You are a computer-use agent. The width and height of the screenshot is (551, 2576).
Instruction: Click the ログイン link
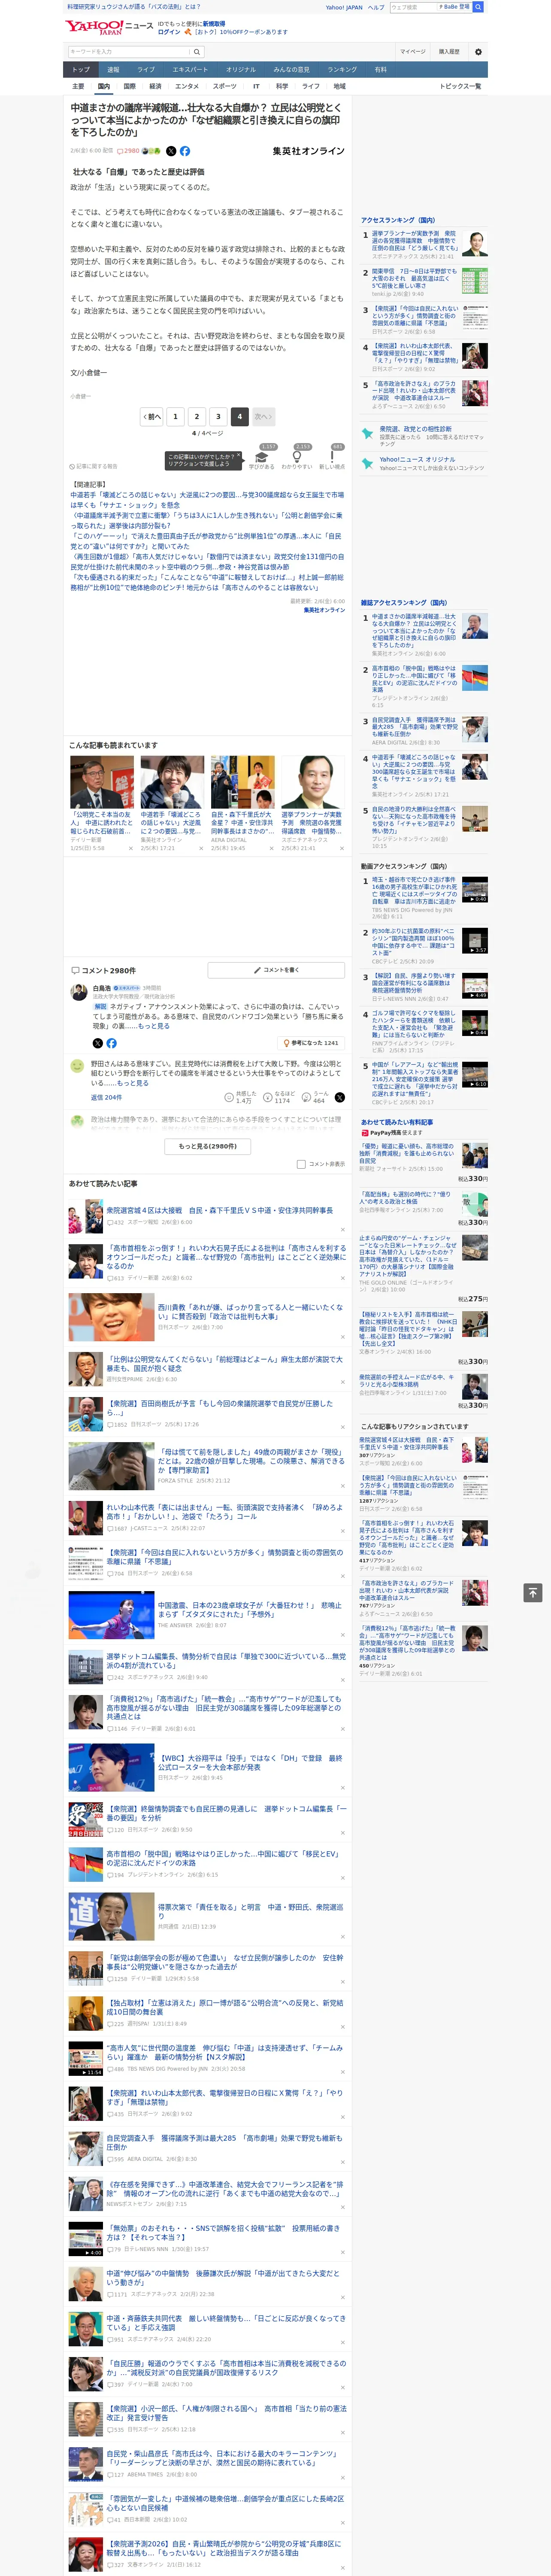pos(169,32)
